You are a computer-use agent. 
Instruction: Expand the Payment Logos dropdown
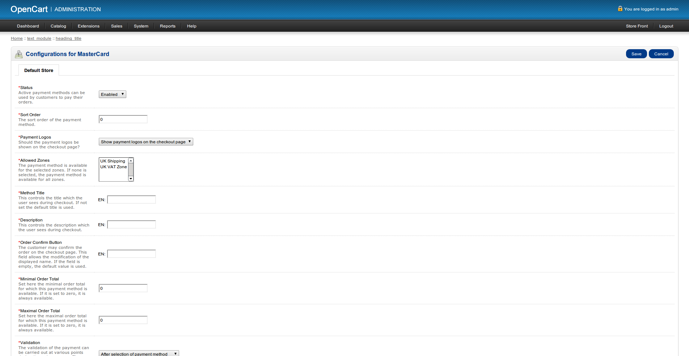145,142
